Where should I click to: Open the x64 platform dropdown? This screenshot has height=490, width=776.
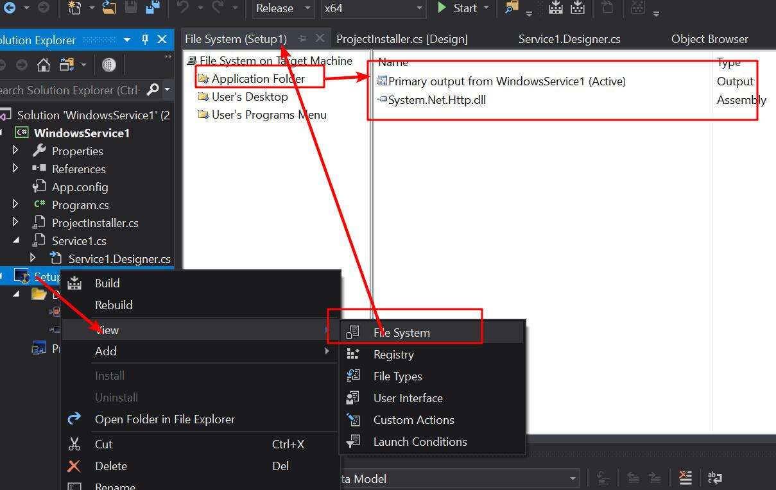coord(373,8)
